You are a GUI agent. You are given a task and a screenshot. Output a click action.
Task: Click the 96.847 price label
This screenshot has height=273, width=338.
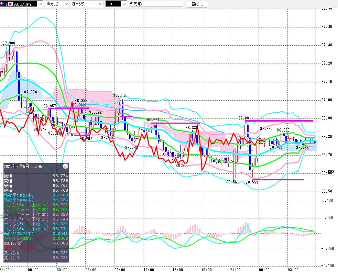[x=40, y=129]
